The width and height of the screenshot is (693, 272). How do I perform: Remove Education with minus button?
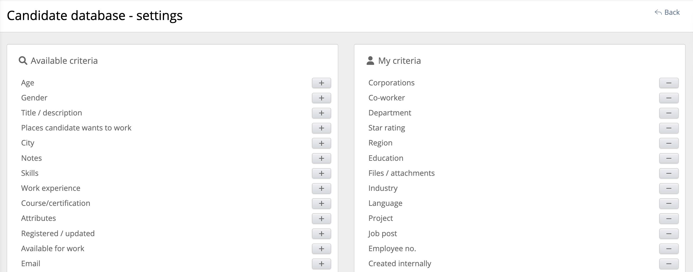click(x=668, y=158)
